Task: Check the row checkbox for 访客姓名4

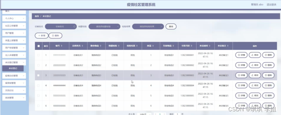Action: click(x=38, y=85)
